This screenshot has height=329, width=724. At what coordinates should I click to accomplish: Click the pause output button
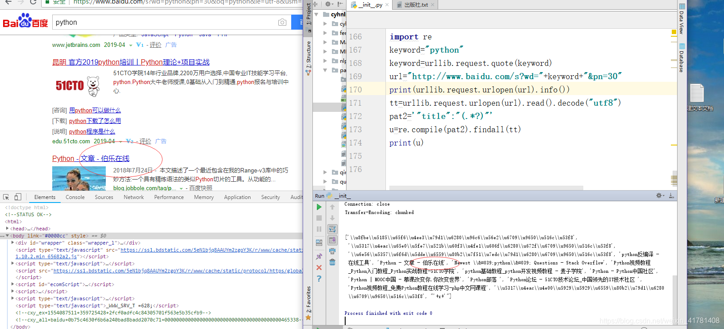click(x=319, y=229)
